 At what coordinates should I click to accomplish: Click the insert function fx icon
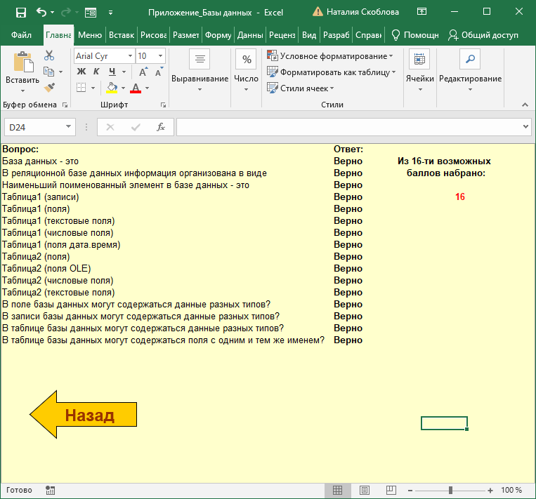click(x=160, y=127)
